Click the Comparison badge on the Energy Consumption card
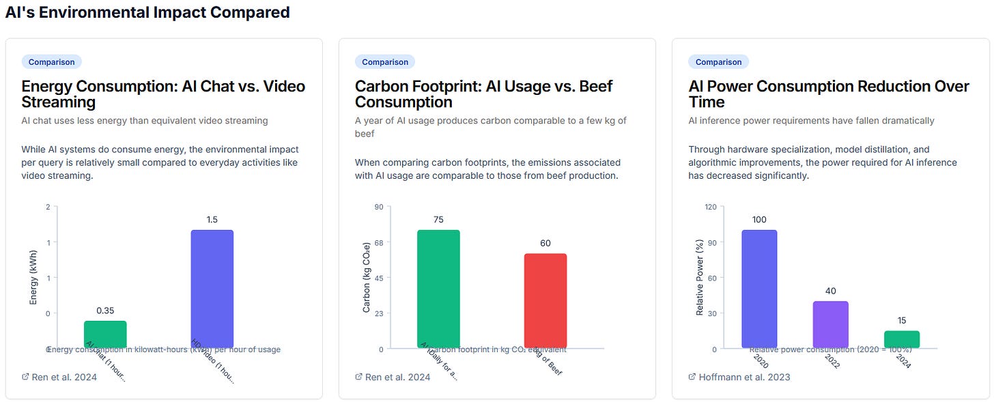Screen dimensions: 994x402 tap(52, 62)
